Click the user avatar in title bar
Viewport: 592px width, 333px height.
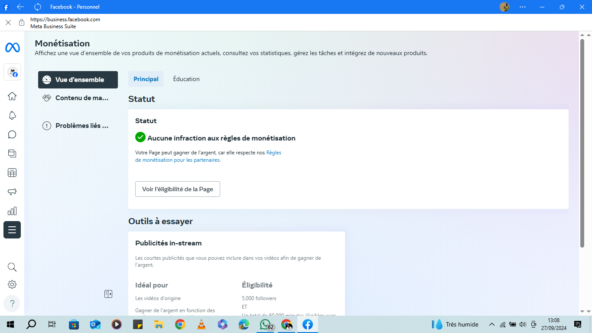point(504,7)
